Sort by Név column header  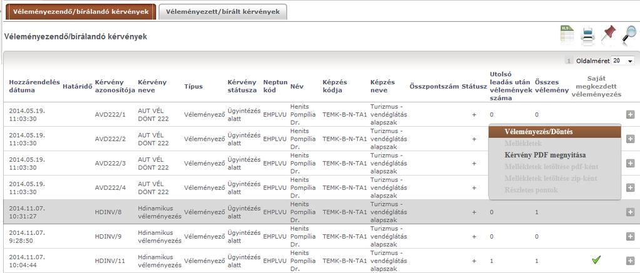click(297, 86)
